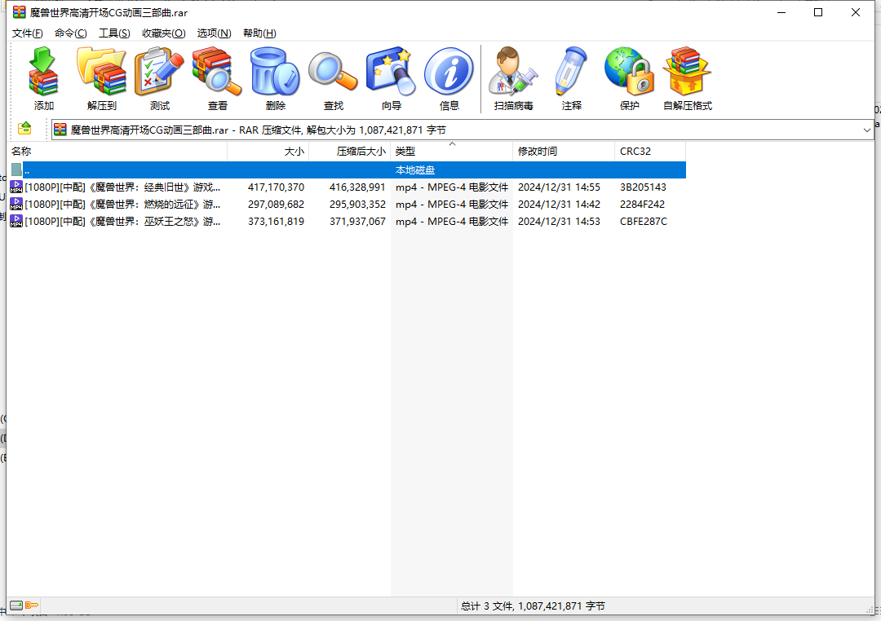Show archive Info (信息) icon

(x=449, y=79)
